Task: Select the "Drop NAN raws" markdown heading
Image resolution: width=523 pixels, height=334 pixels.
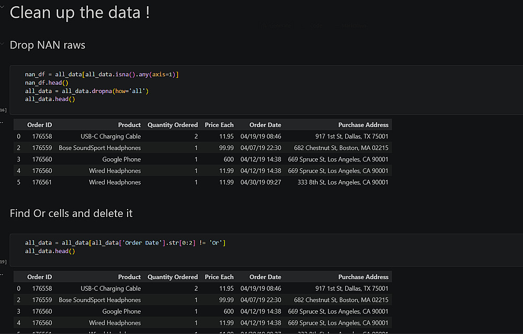Action: pos(48,45)
